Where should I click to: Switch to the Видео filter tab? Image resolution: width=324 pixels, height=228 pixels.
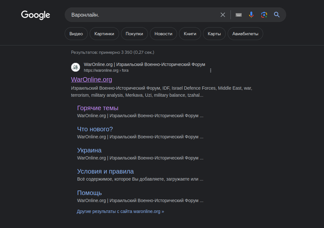tap(76, 34)
